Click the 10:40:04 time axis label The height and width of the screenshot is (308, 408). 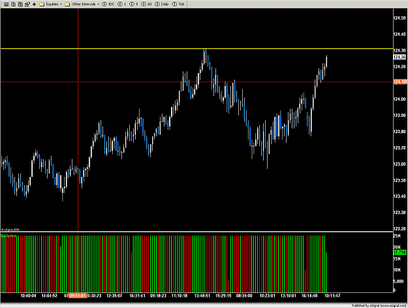tap(28, 296)
